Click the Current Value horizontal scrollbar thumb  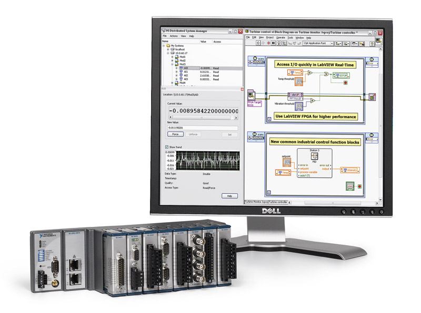(202, 118)
